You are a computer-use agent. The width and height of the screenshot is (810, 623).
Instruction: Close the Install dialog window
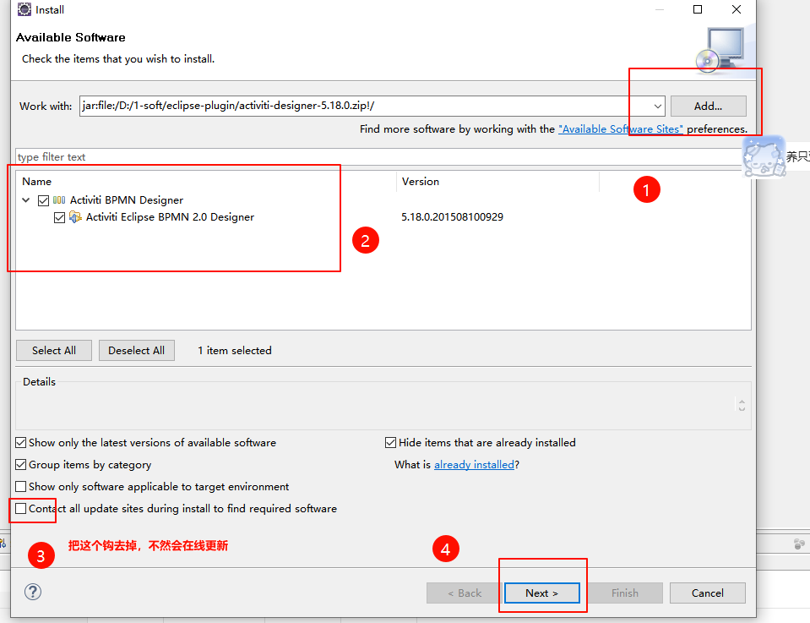click(x=737, y=9)
